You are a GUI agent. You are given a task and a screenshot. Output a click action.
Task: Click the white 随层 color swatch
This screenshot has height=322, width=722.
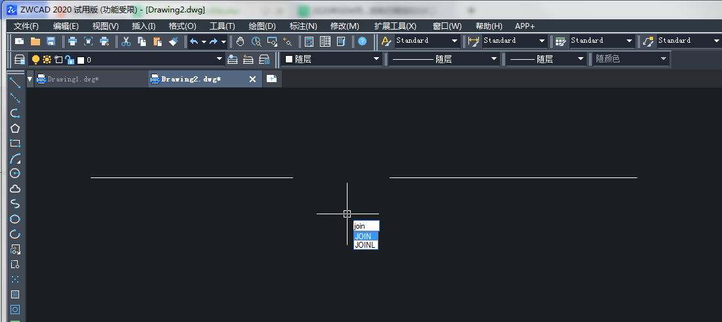(x=288, y=59)
